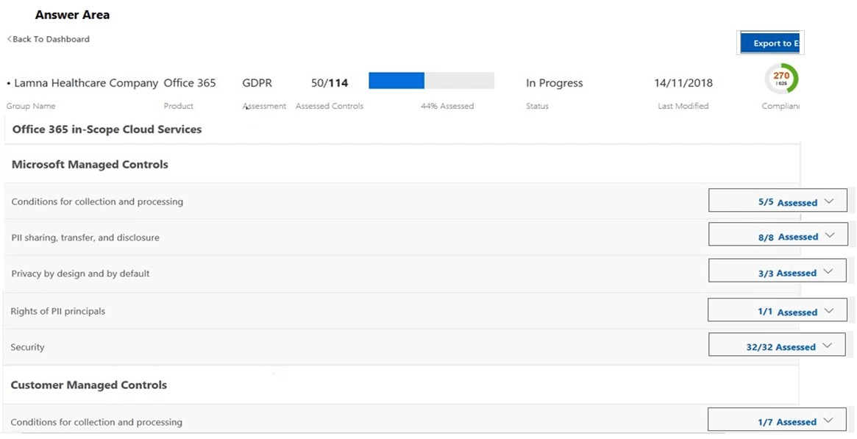857x439 pixels.
Task: Select the Security control family row
Action: 402,347
